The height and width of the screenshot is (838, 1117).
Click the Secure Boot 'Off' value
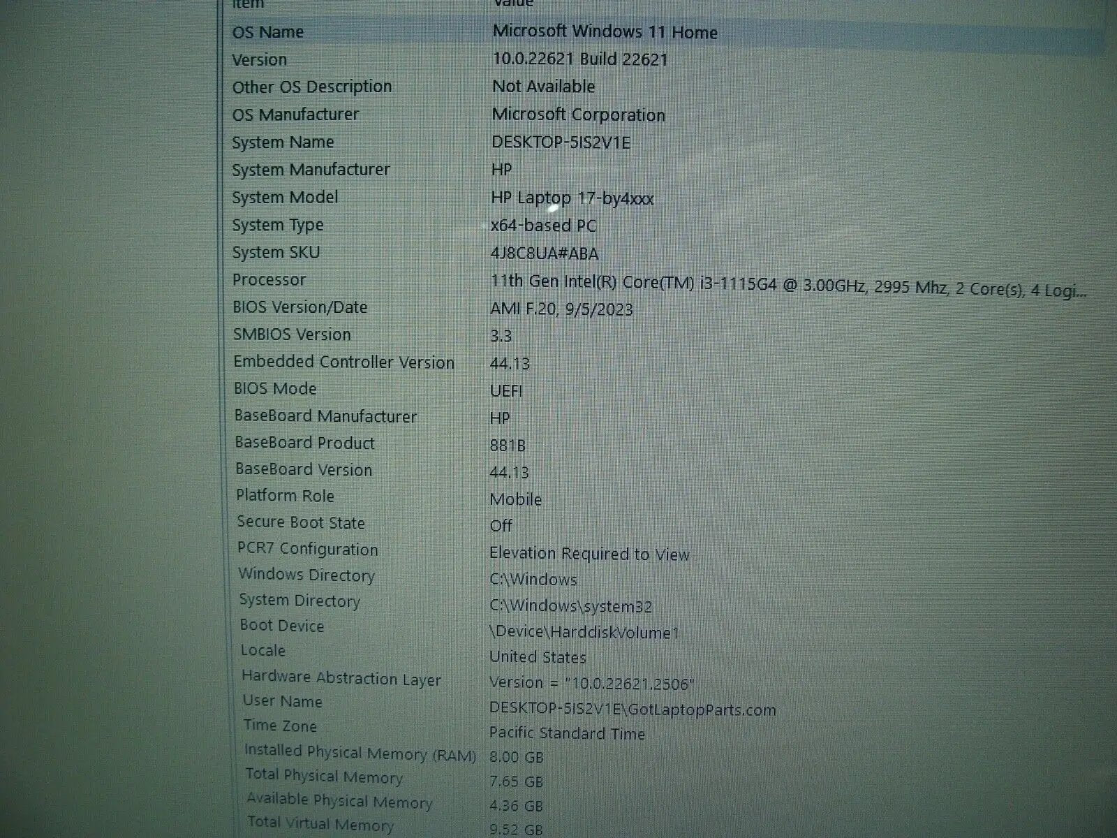pos(501,525)
